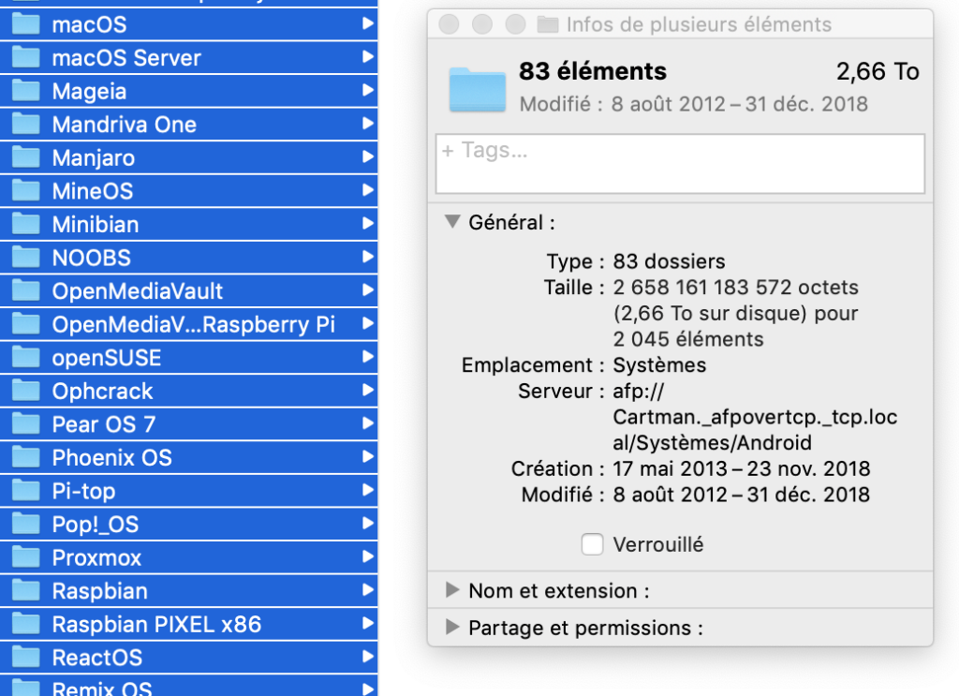This screenshot has width=959, height=696.
Task: Expand the Manjaro folder arrow
Action: [x=367, y=156]
